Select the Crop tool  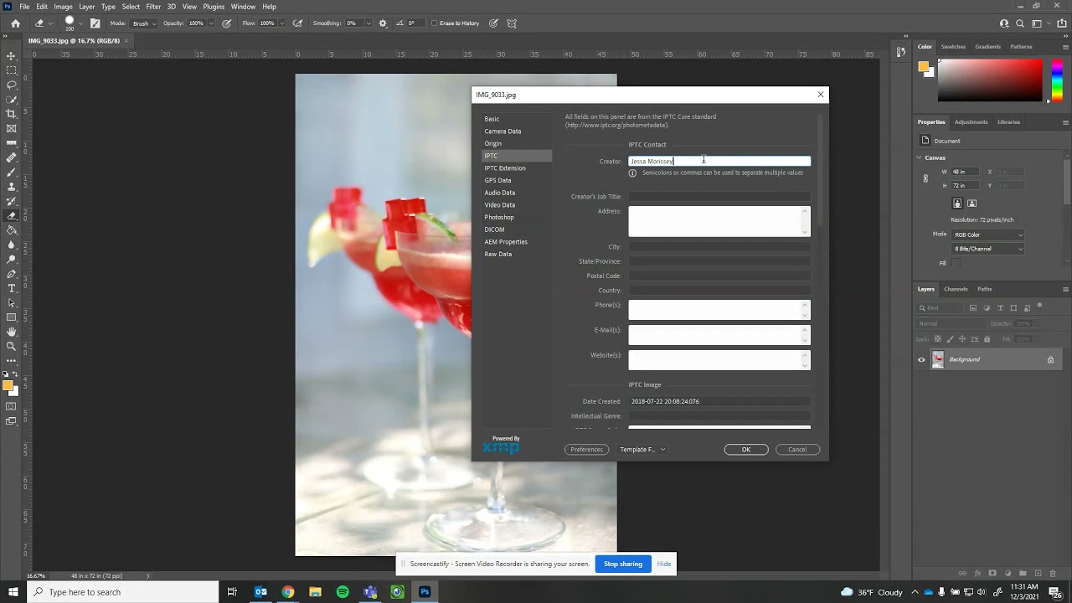point(11,113)
